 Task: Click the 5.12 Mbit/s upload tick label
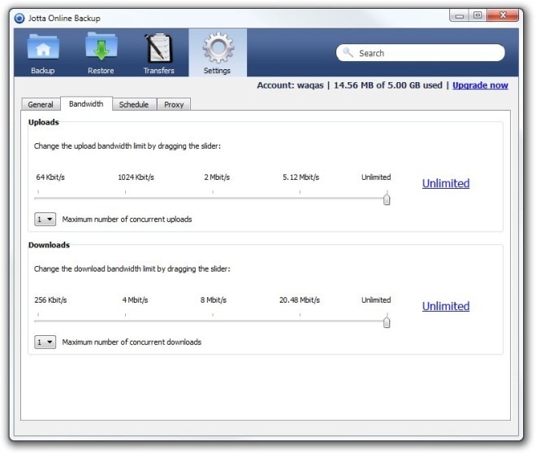point(300,177)
